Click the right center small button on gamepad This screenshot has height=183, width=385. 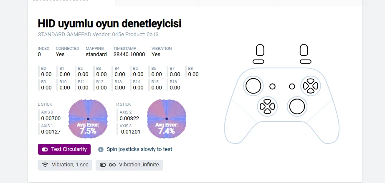pyautogui.click(x=292, y=87)
